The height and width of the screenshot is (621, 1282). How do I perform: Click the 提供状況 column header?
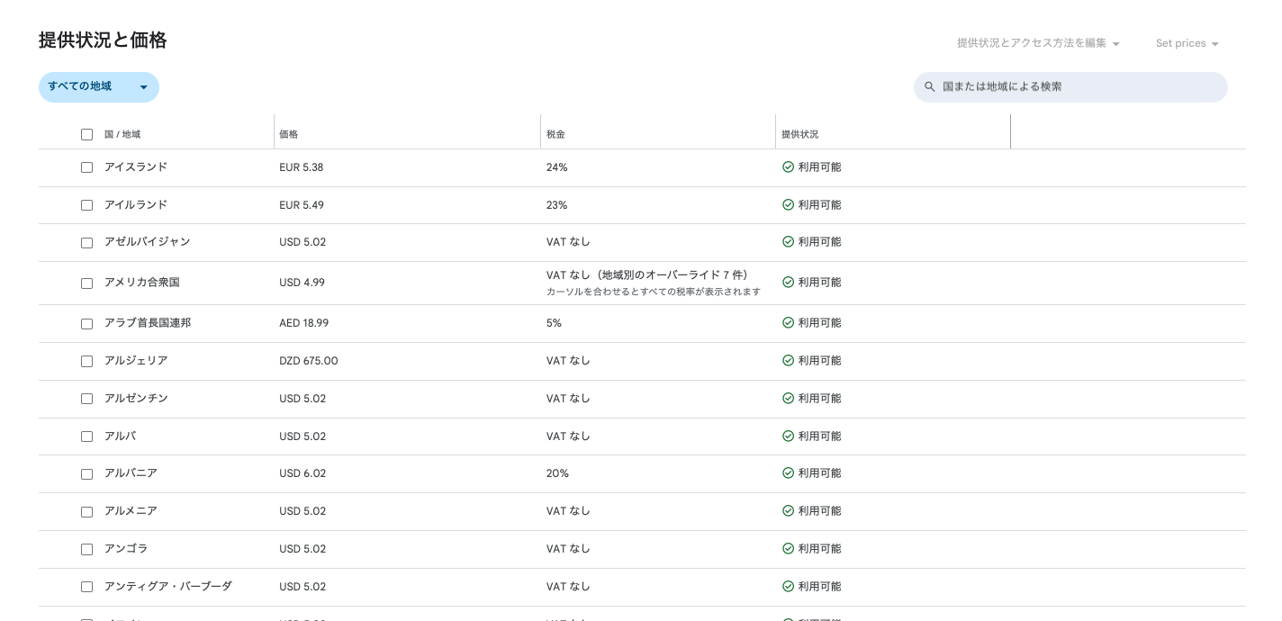[x=800, y=134]
